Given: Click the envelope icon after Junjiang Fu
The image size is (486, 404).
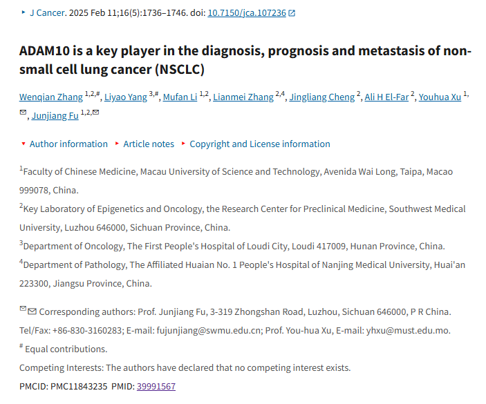Looking at the screenshot, I should (x=96, y=112).
